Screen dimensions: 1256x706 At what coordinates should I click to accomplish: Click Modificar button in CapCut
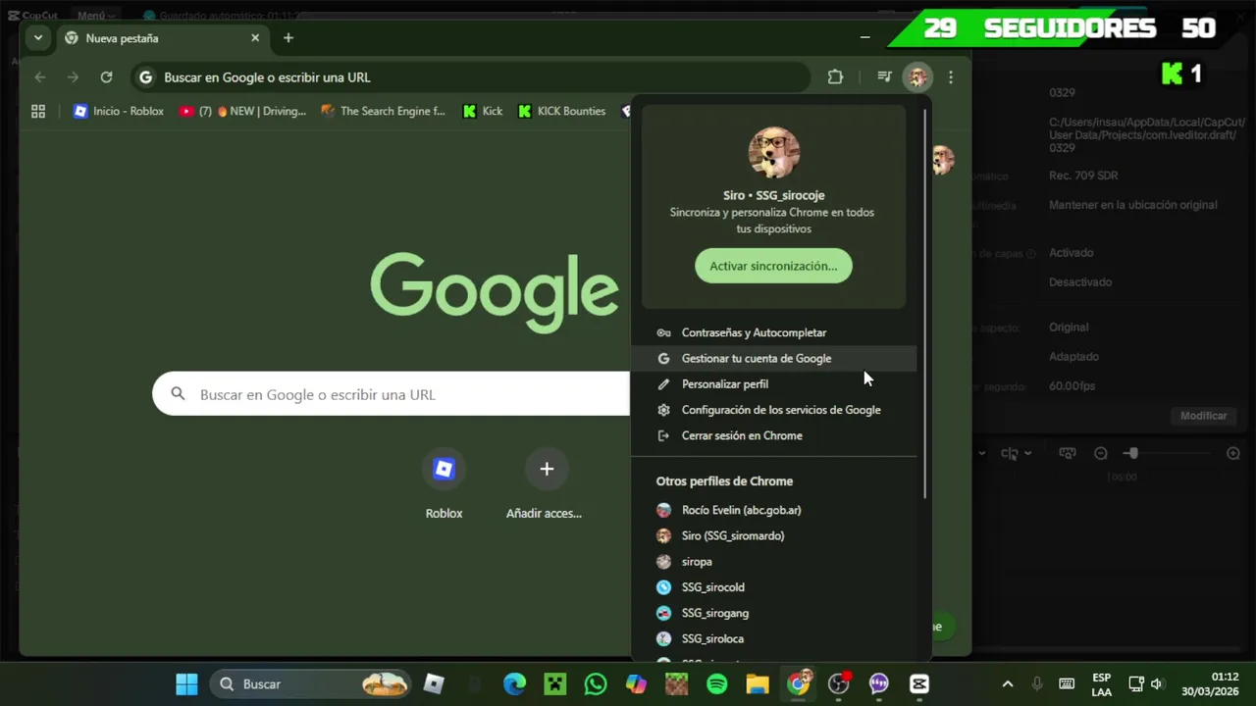[1203, 416]
